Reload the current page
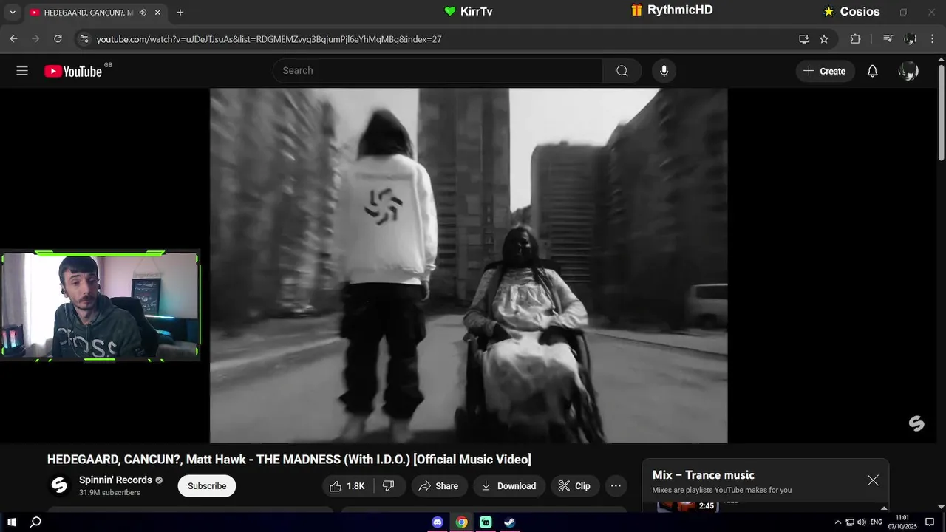The height and width of the screenshot is (532, 946). pos(58,39)
